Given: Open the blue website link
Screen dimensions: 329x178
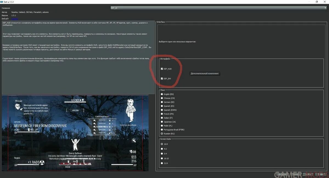Looking at the screenshot, I should coord(15,19).
